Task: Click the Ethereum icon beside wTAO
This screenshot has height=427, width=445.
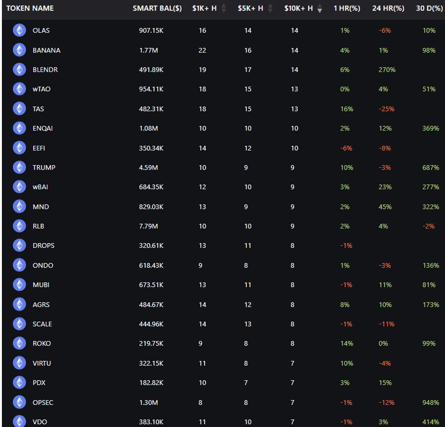Action: point(19,89)
